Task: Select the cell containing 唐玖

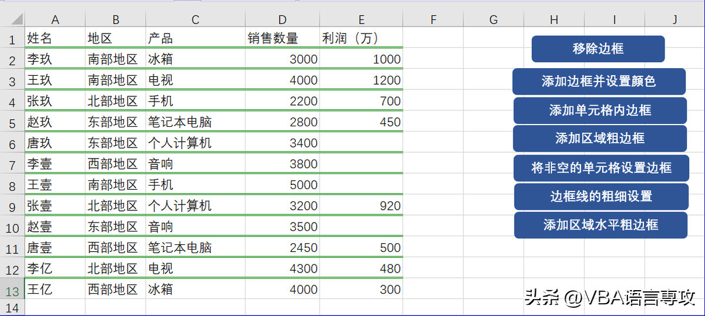Action: coord(55,143)
